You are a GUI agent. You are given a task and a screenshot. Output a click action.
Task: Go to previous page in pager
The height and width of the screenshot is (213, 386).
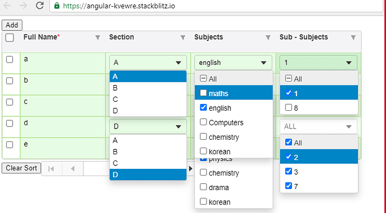(x=73, y=169)
